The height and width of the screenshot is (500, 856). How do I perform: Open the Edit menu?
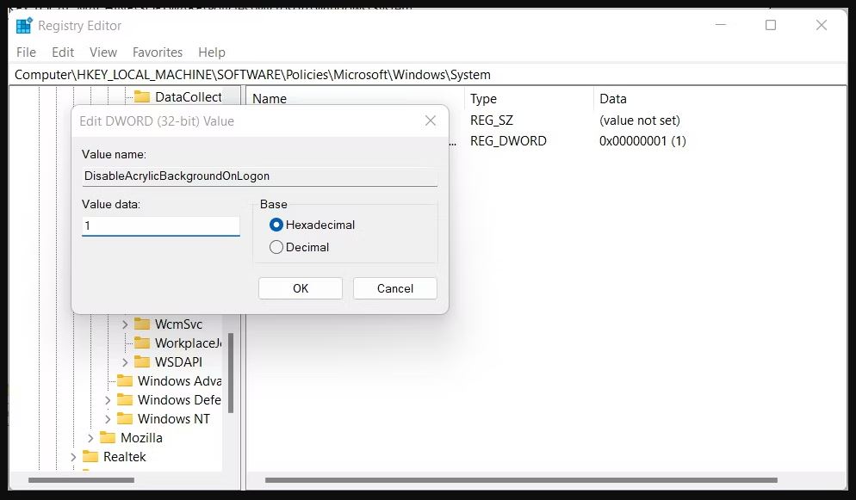pos(63,52)
